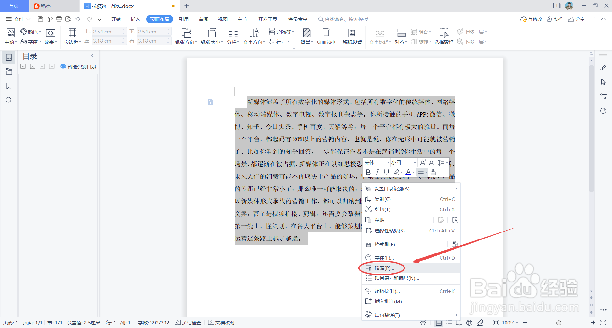The image size is (612, 328).
Task: Click the help question mark in right sidebar
Action: [603, 111]
